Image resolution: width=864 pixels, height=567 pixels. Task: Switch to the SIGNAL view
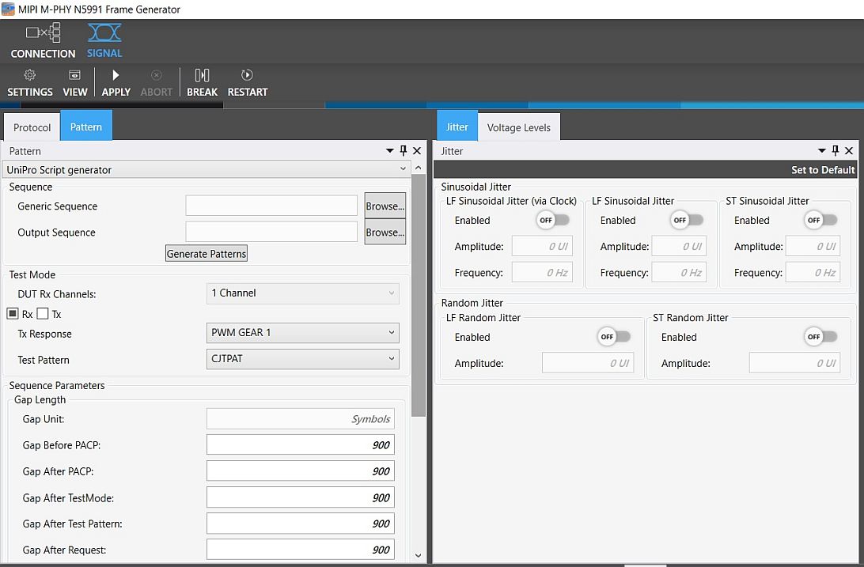(104, 40)
